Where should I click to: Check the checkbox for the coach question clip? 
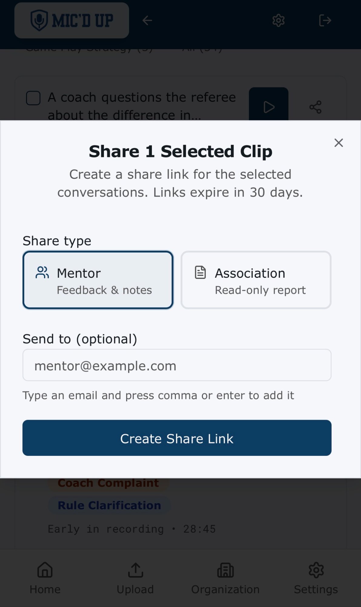(33, 98)
